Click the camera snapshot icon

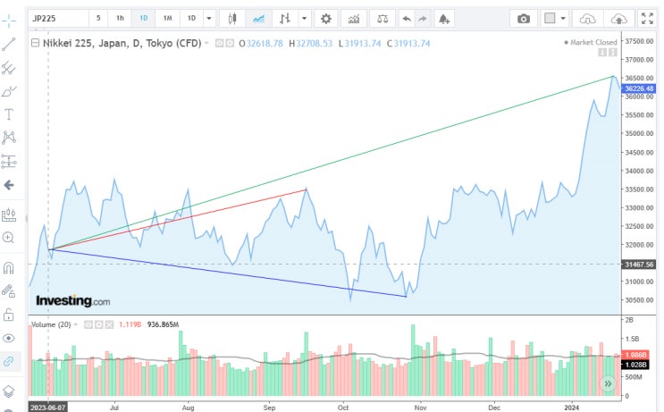(x=524, y=19)
